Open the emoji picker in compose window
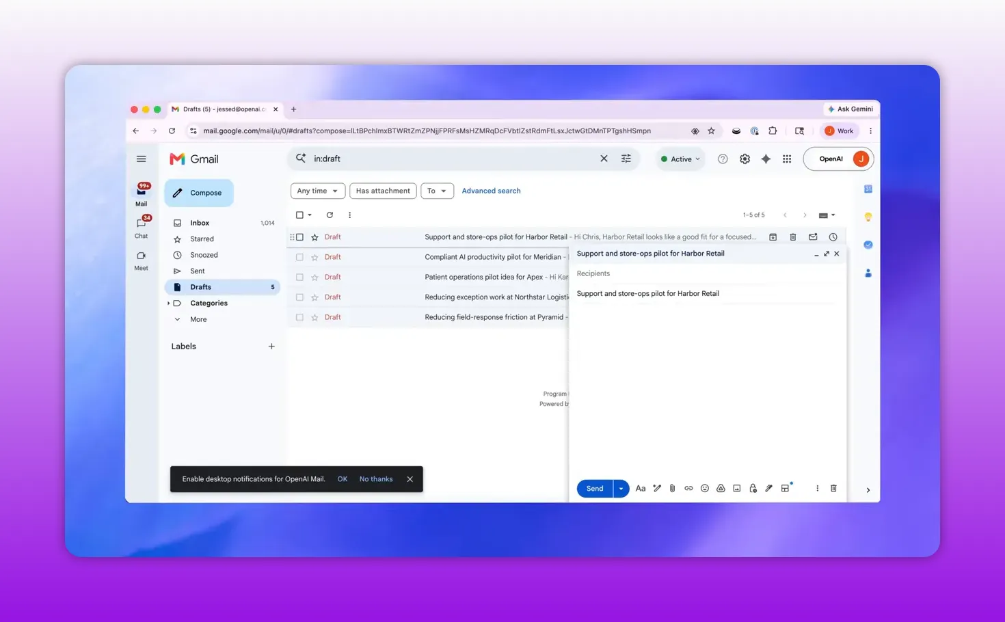 [704, 489]
